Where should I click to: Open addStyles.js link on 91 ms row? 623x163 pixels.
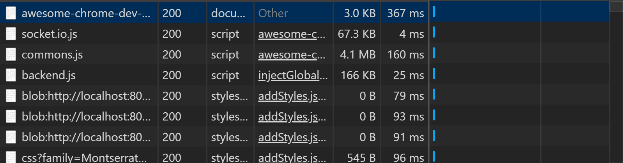[x=292, y=137]
